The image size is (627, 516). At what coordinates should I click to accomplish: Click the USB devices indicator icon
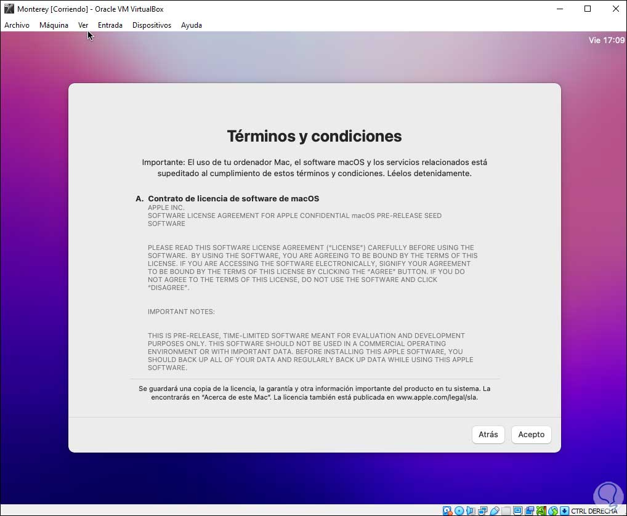tap(494, 510)
